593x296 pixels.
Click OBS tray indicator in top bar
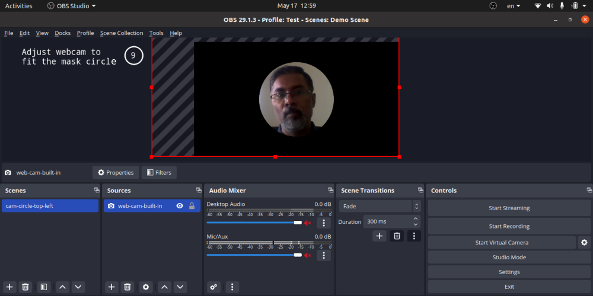[x=493, y=6]
